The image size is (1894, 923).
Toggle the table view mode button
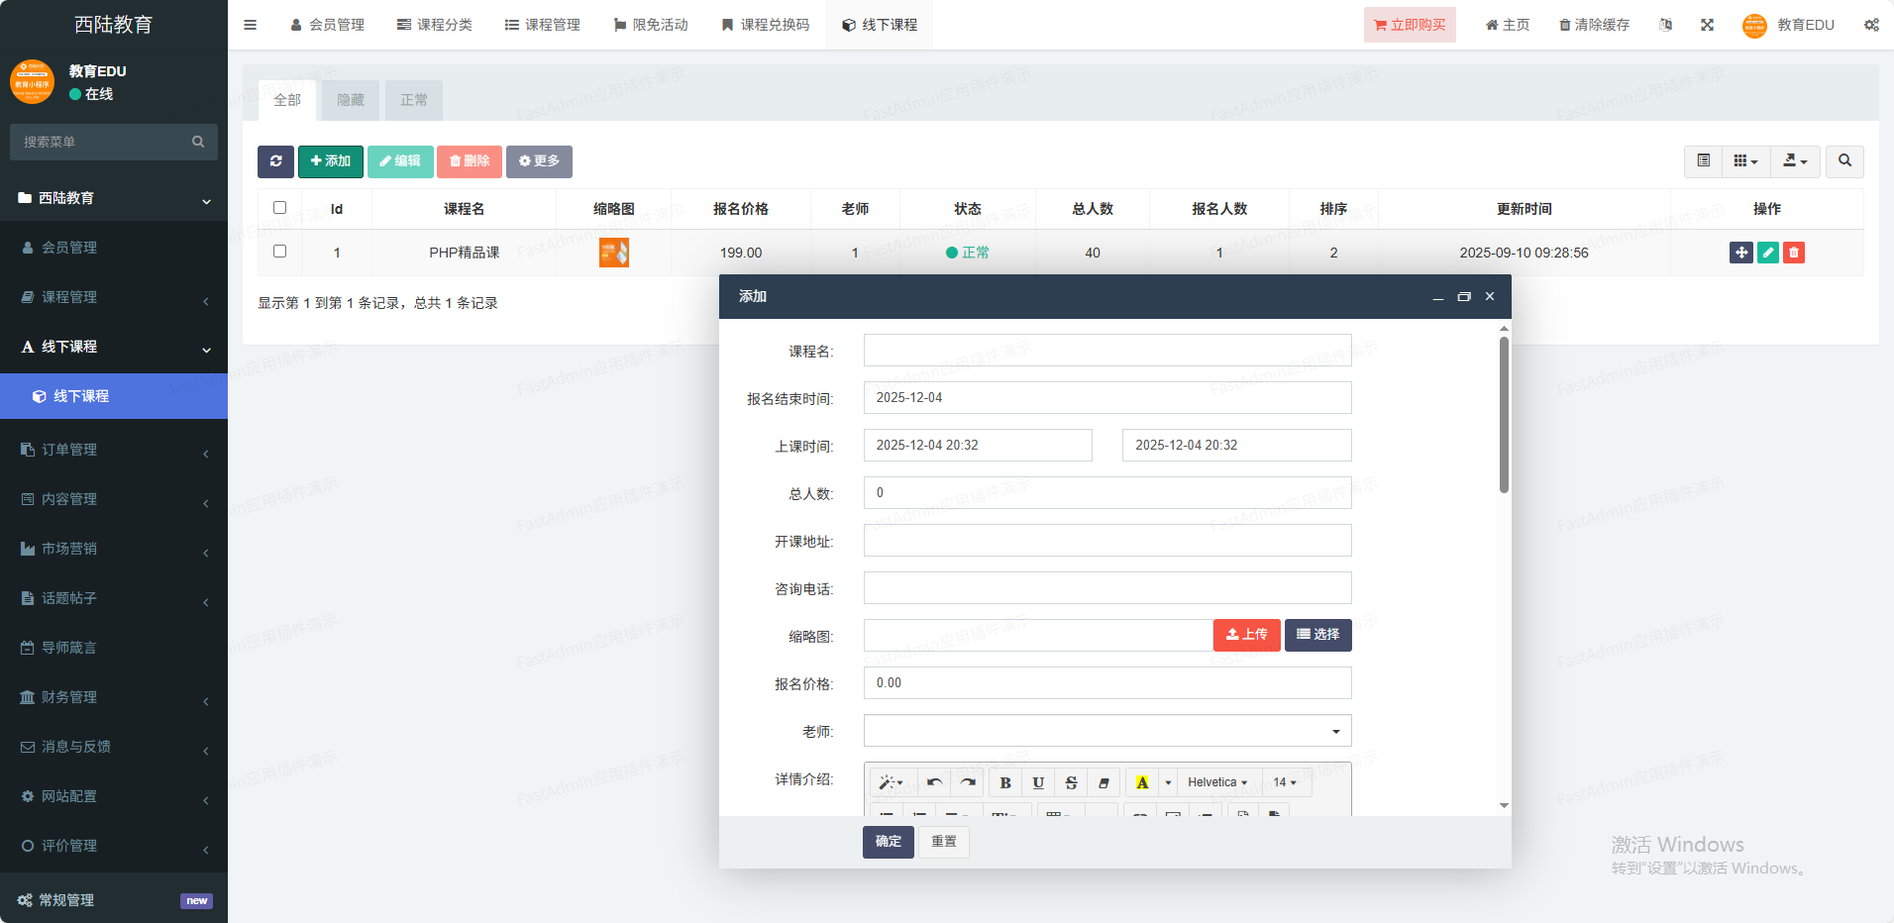[1703, 161]
